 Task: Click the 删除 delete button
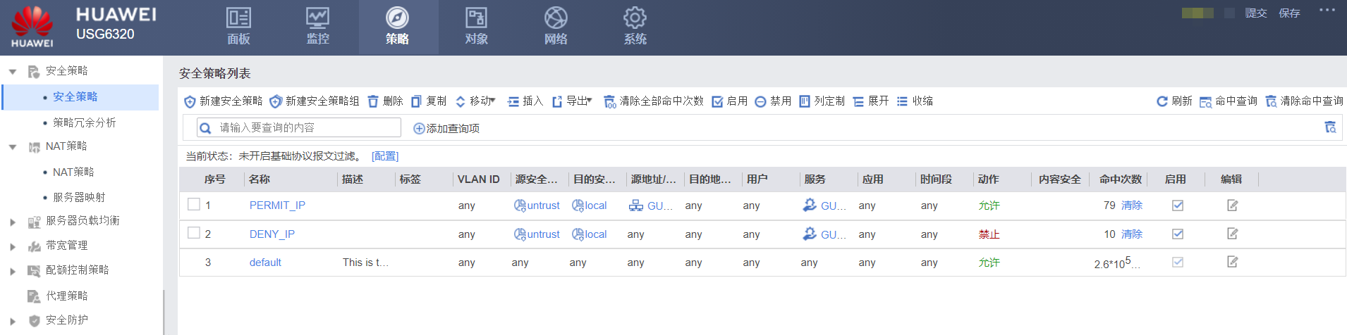[x=385, y=101]
